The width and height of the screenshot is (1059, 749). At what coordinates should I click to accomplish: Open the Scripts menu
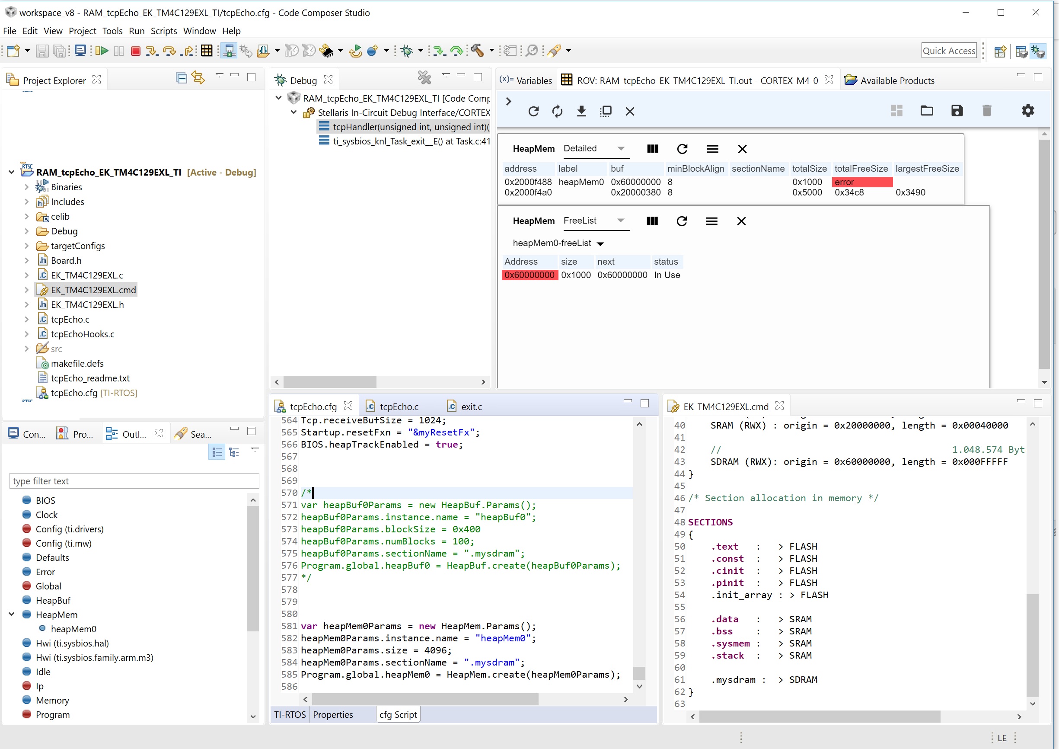(x=163, y=31)
